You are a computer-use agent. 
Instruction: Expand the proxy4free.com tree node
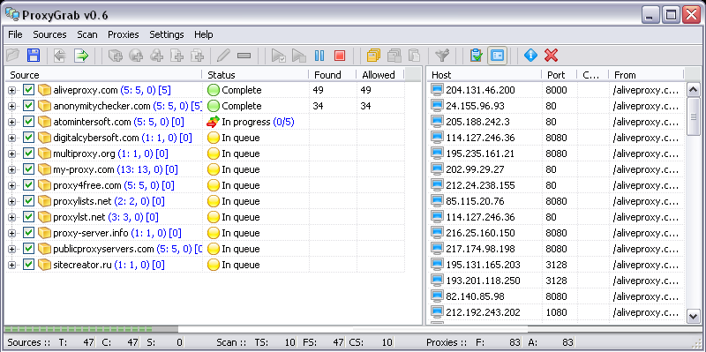[x=11, y=185]
